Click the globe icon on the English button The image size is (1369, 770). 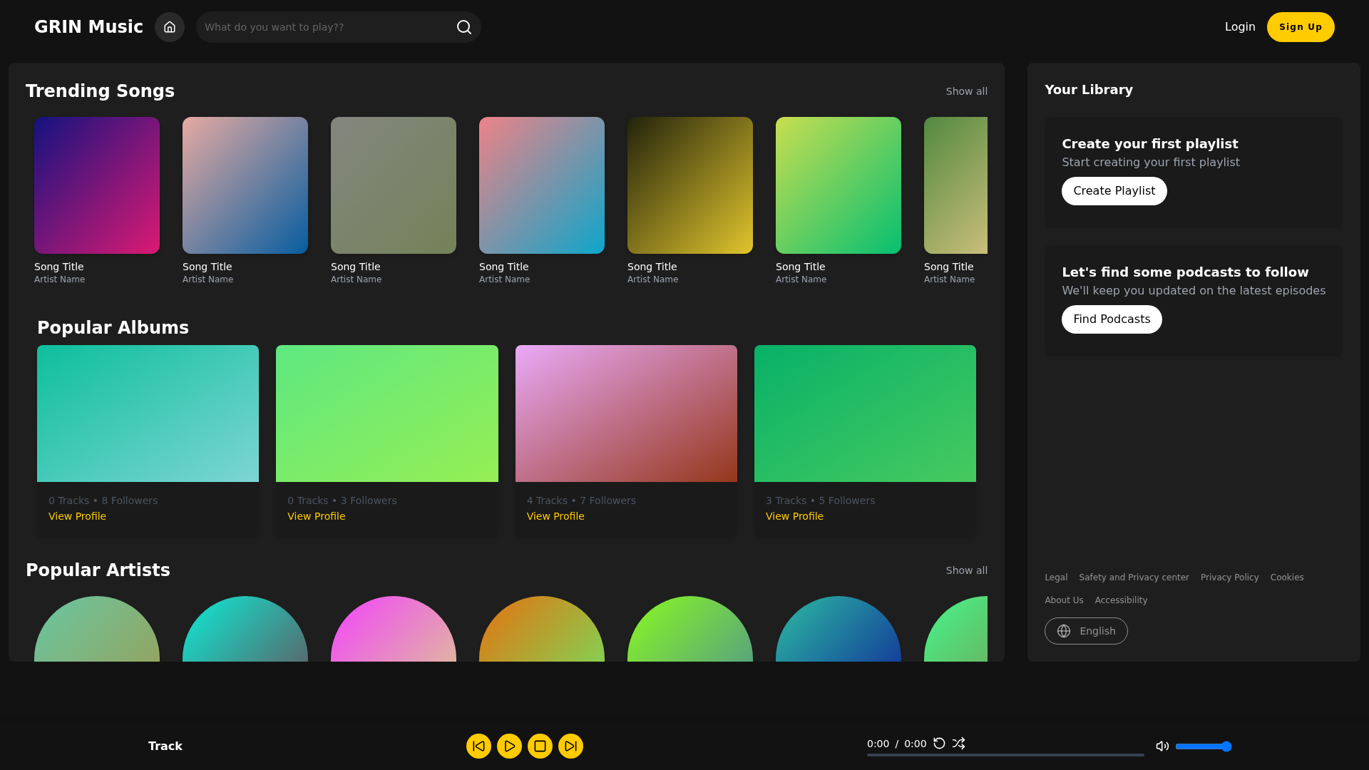pos(1063,631)
